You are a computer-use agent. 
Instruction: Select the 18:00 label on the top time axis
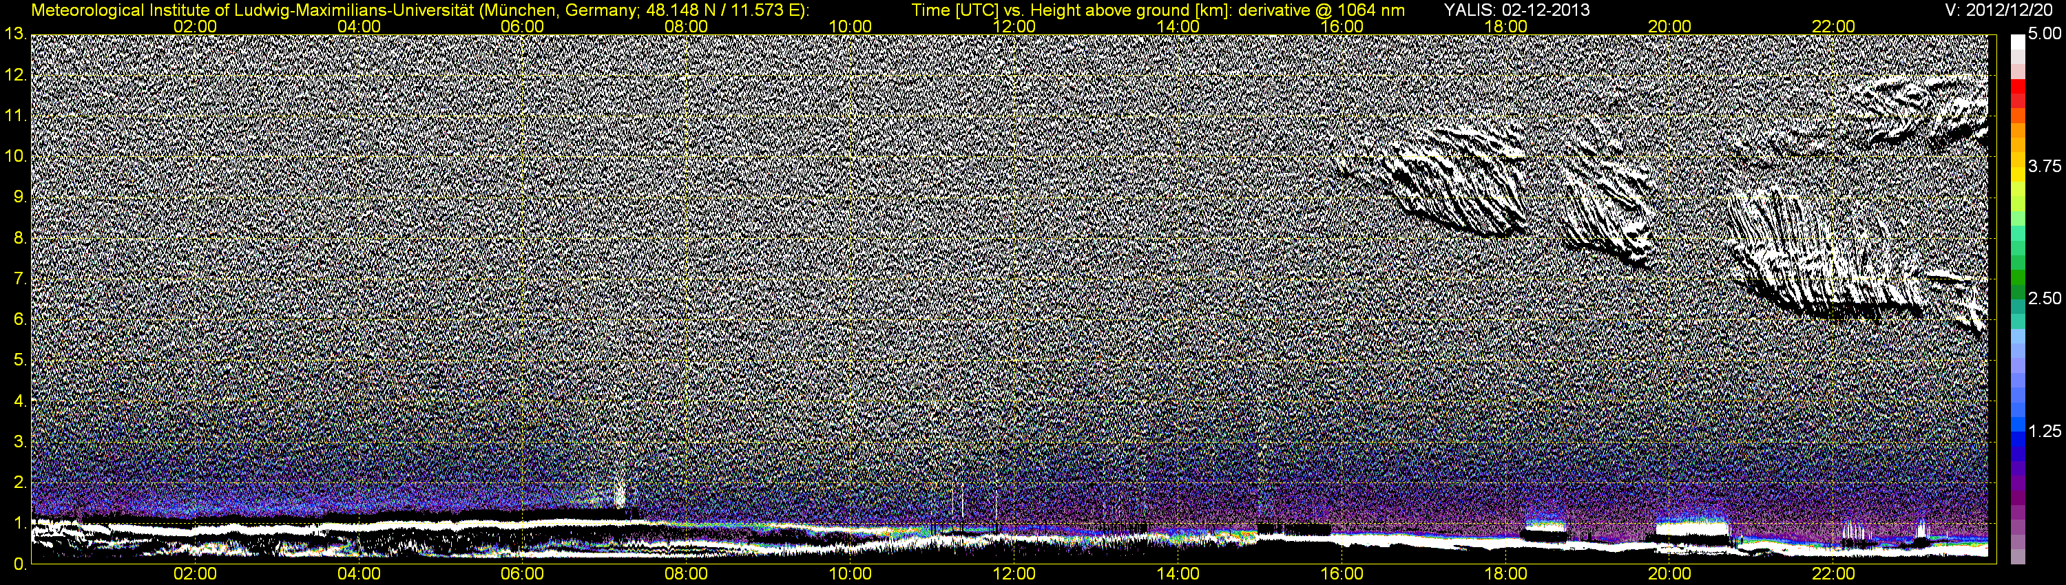click(x=1505, y=26)
